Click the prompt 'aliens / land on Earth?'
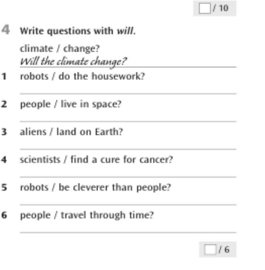This screenshot has height=270, width=265. [71, 132]
